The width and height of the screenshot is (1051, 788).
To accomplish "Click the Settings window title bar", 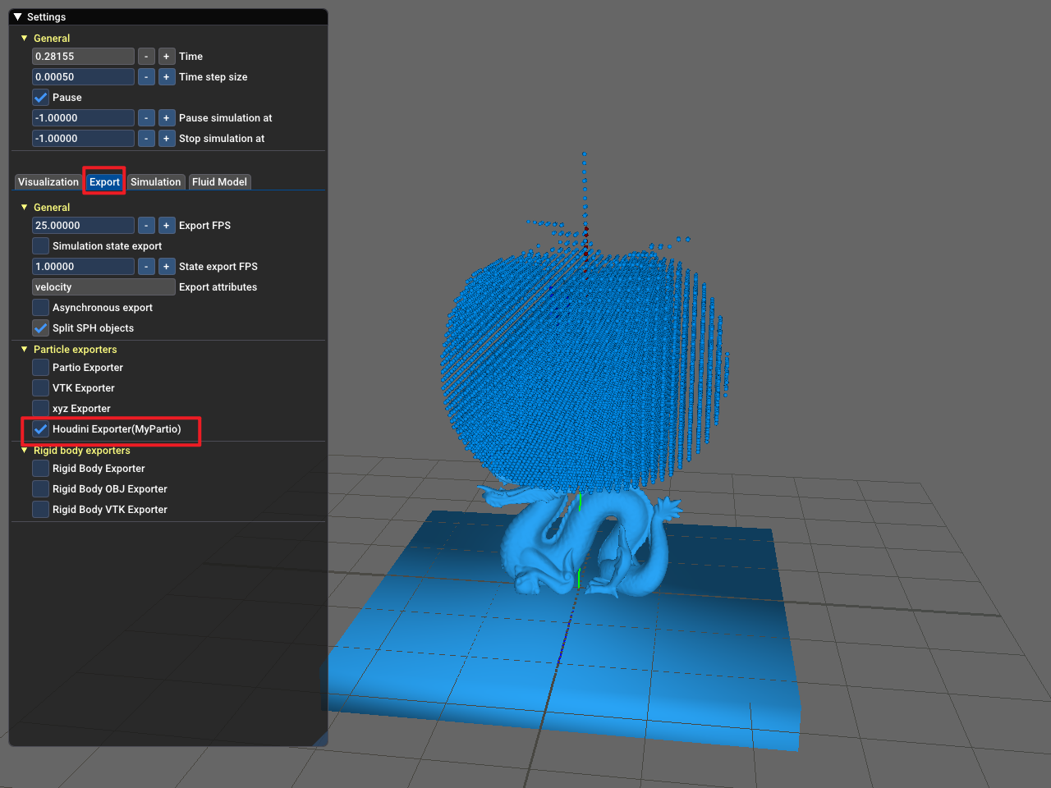I will coord(168,16).
